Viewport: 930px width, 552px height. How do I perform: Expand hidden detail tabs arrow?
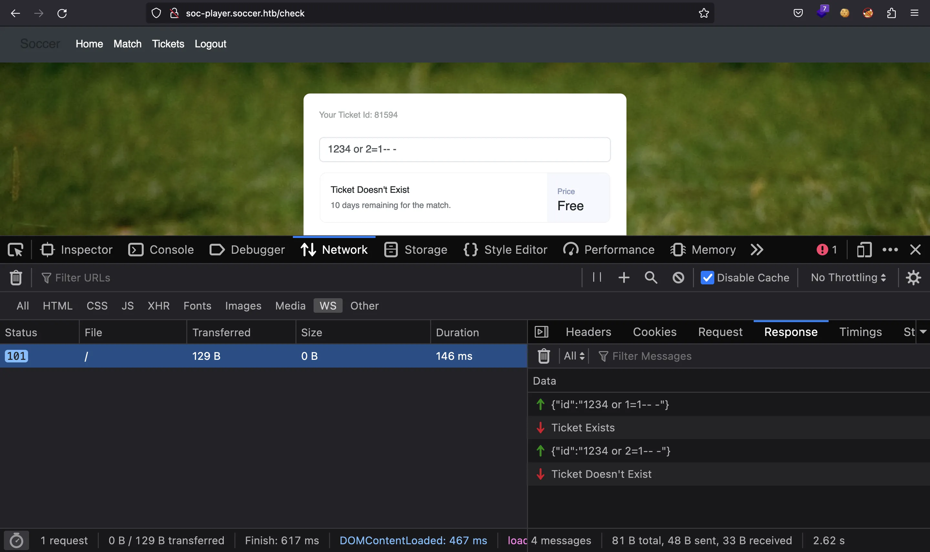[x=923, y=332]
